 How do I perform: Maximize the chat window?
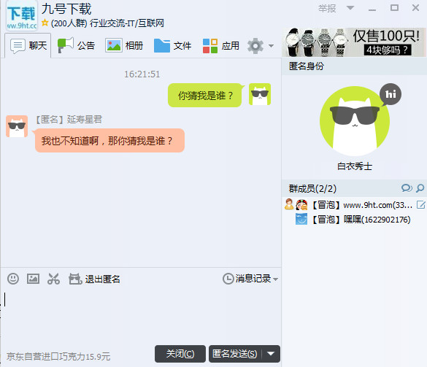[394, 8]
